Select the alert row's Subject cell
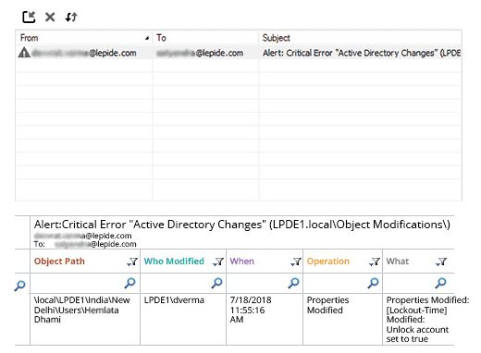The height and width of the screenshot is (353, 481). [x=360, y=53]
